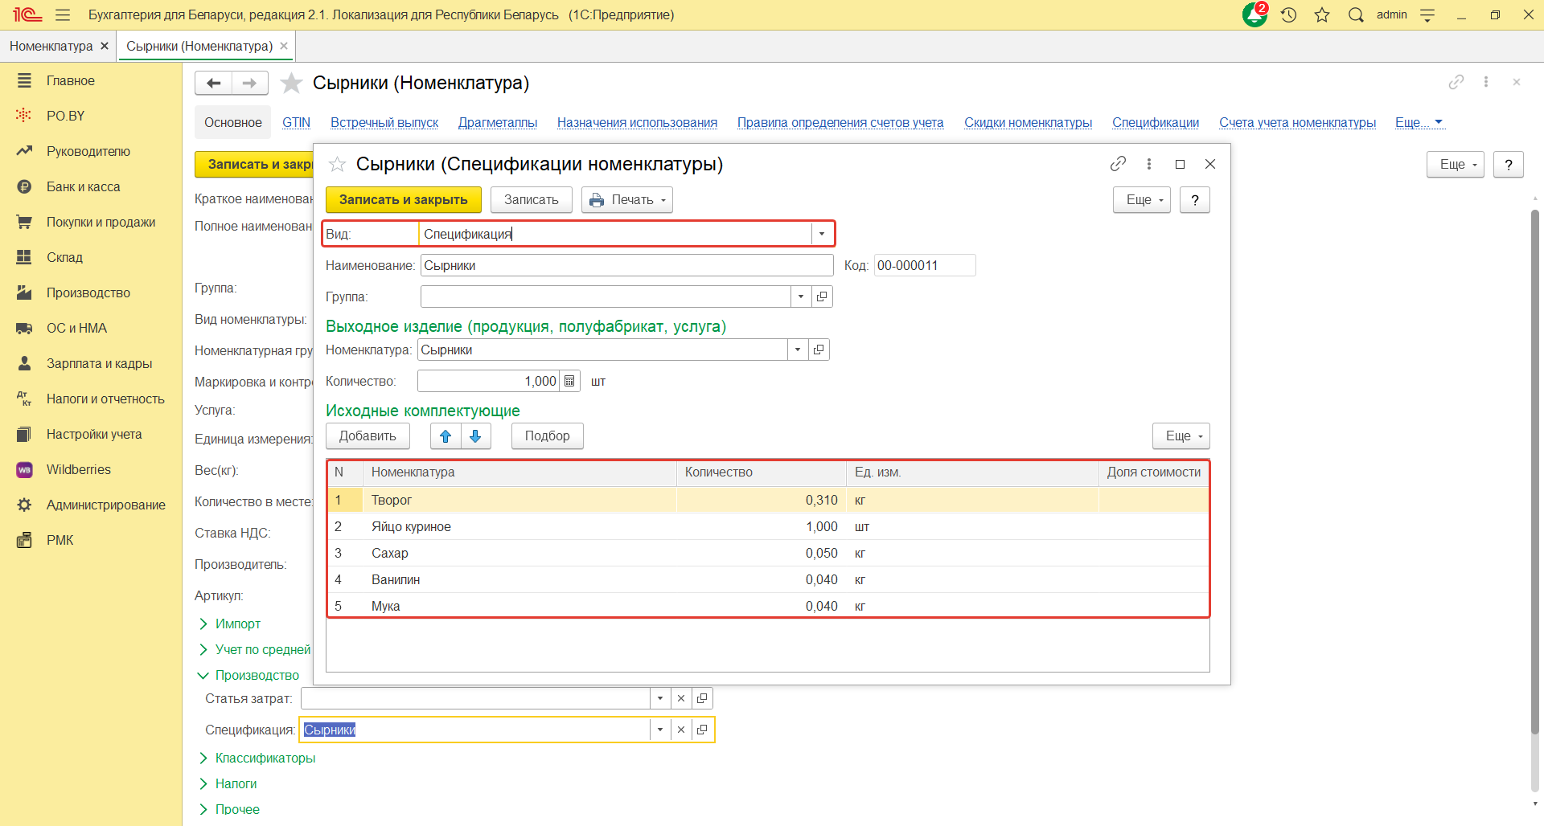Open notifications bell icon
Screen dimensions: 1544x826
pyautogui.click(x=1254, y=14)
